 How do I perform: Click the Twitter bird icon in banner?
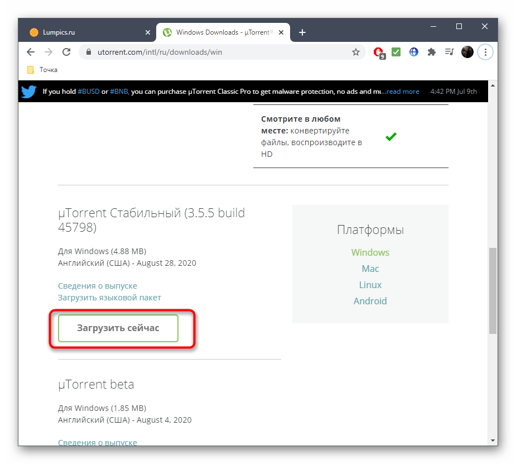pyautogui.click(x=29, y=92)
